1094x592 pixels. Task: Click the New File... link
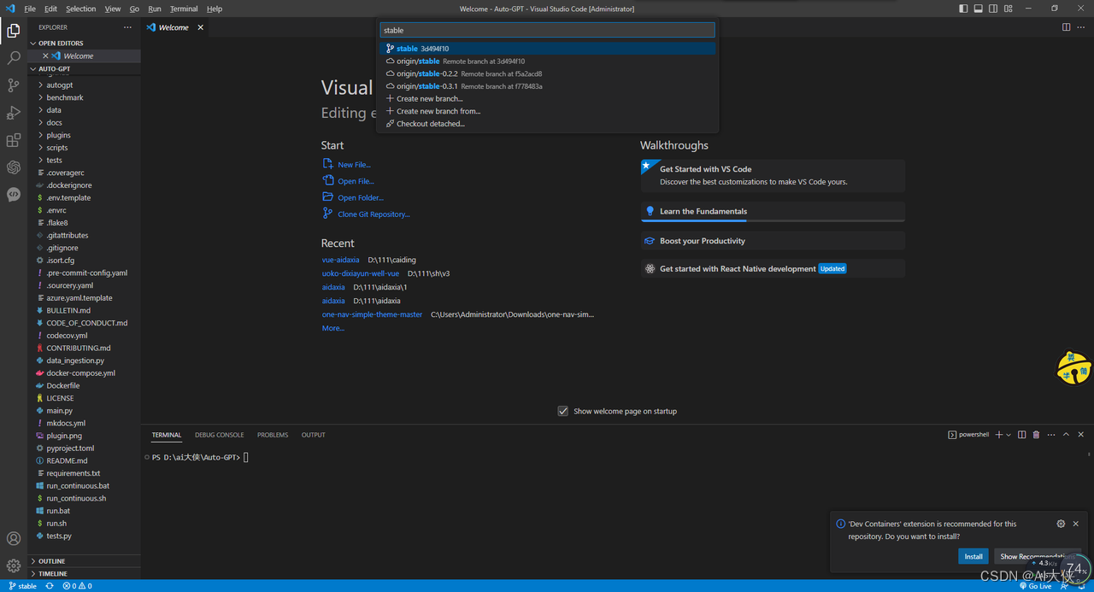(354, 165)
